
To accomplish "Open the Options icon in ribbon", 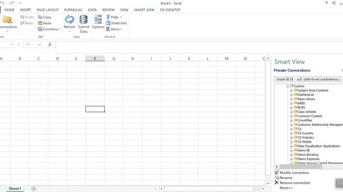I will click(x=98, y=19).
